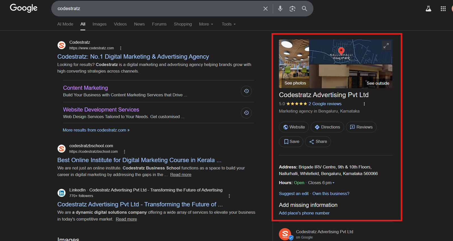Save the Codestratz business listing
Viewport: 453px width, 241px height.
click(x=291, y=142)
